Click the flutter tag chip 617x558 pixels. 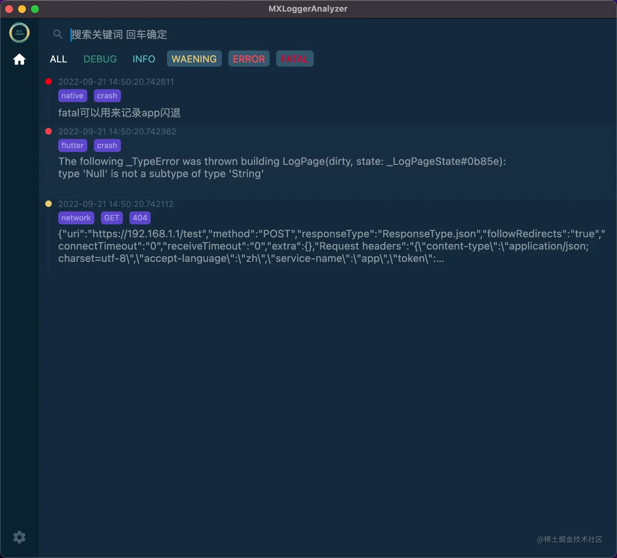pos(73,145)
